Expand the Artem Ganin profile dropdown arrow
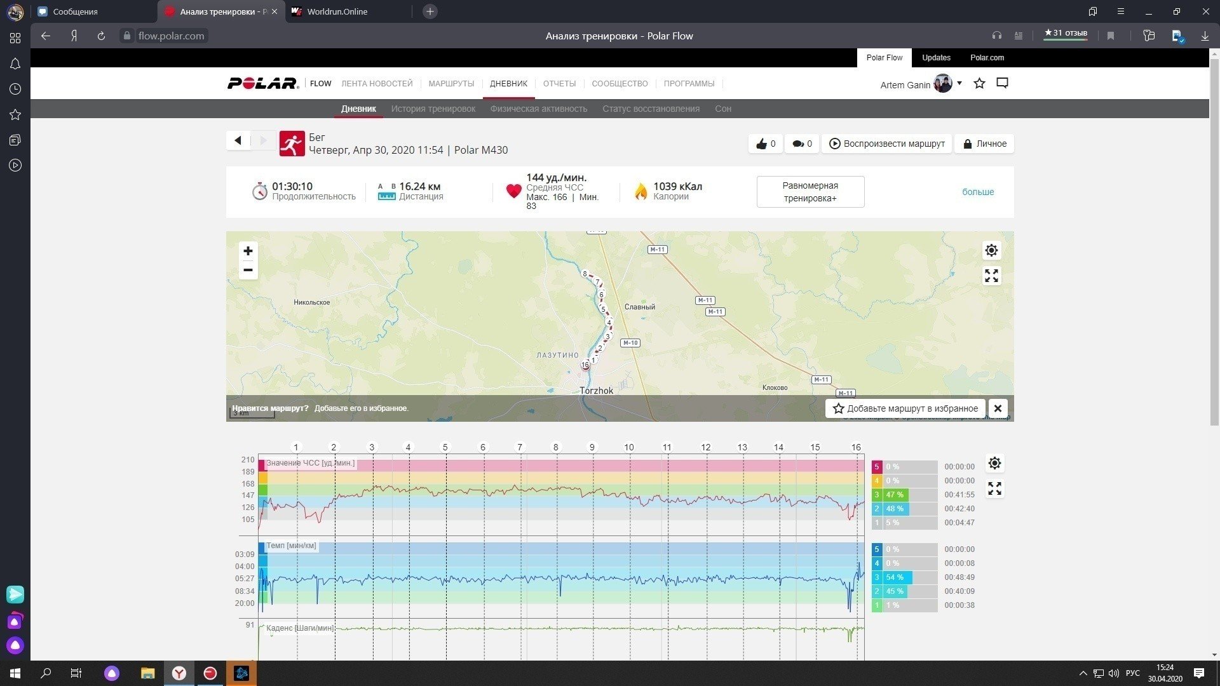Image resolution: width=1220 pixels, height=686 pixels. coord(959,83)
